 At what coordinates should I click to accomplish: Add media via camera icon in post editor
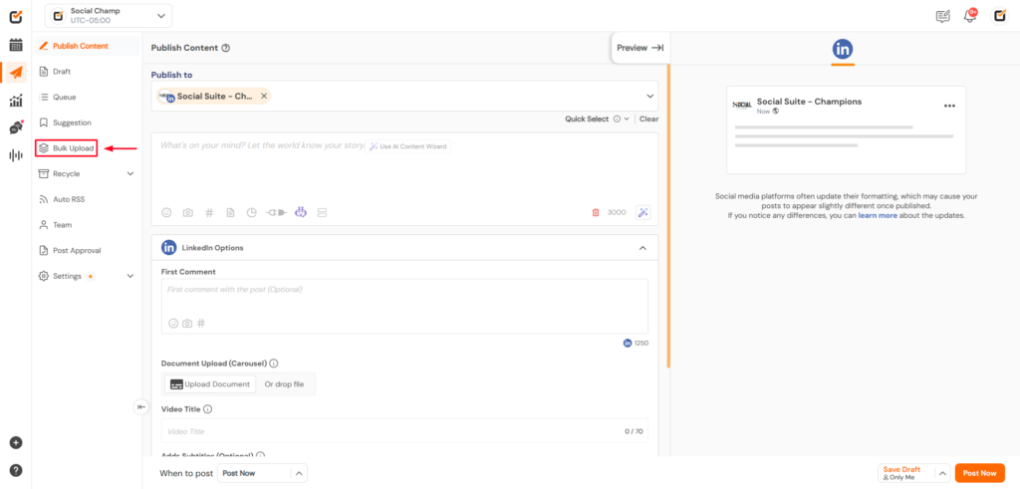click(187, 213)
